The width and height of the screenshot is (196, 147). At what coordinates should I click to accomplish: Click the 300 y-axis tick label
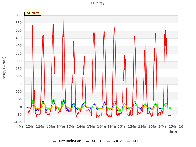click(19, 61)
